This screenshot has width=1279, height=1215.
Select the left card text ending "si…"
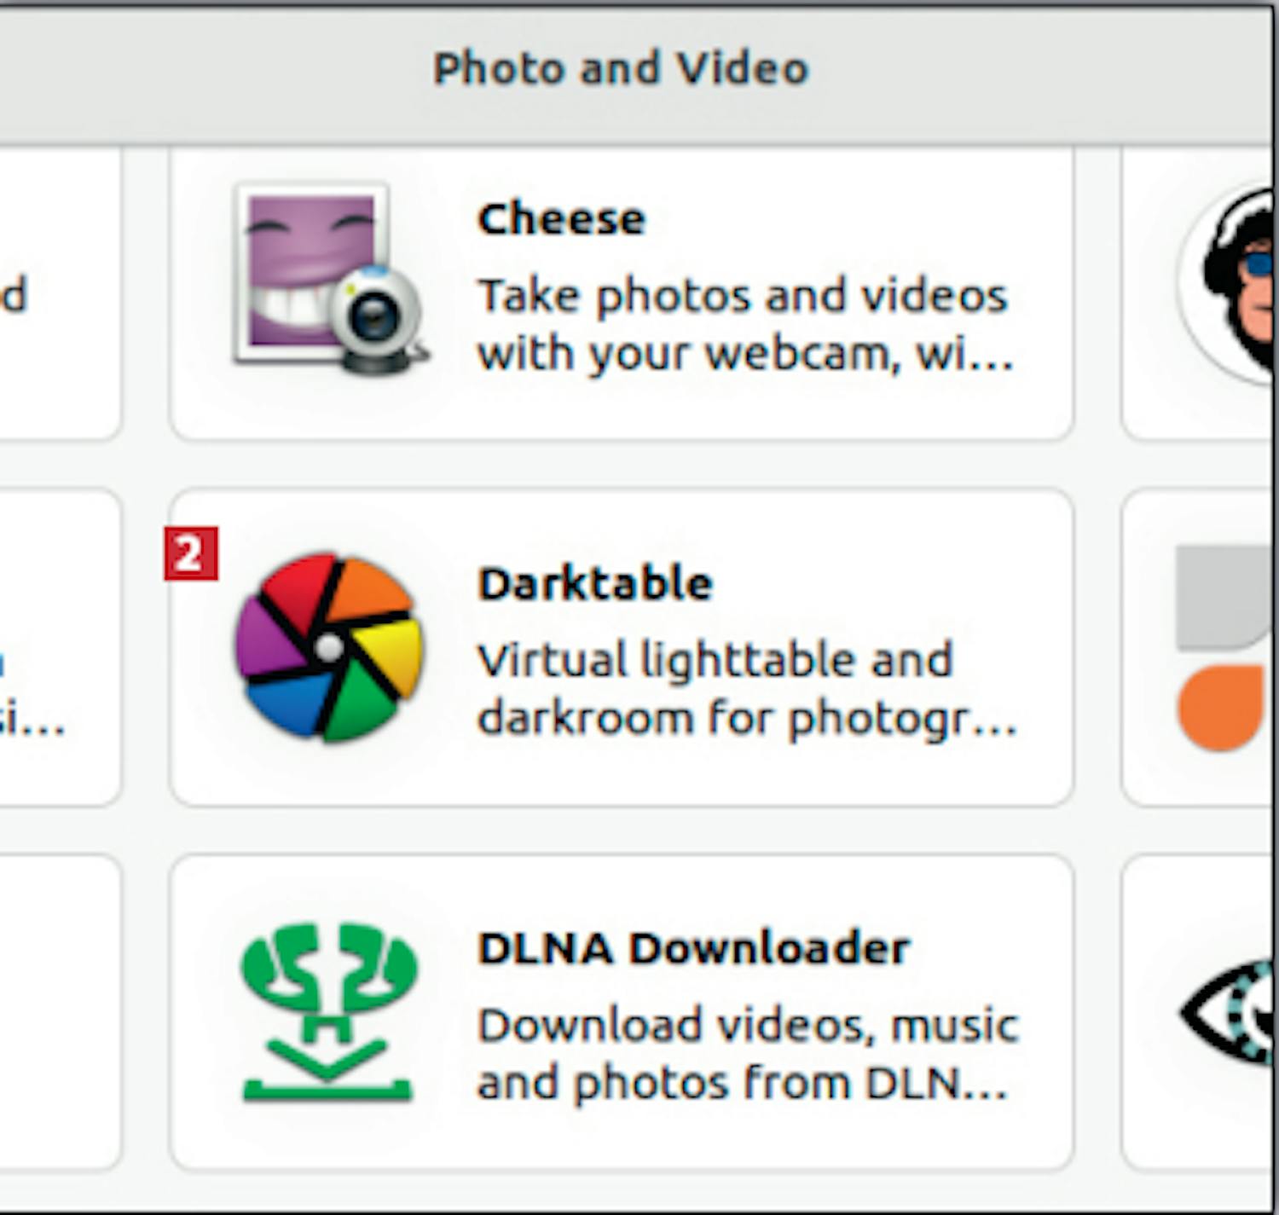(x=34, y=723)
